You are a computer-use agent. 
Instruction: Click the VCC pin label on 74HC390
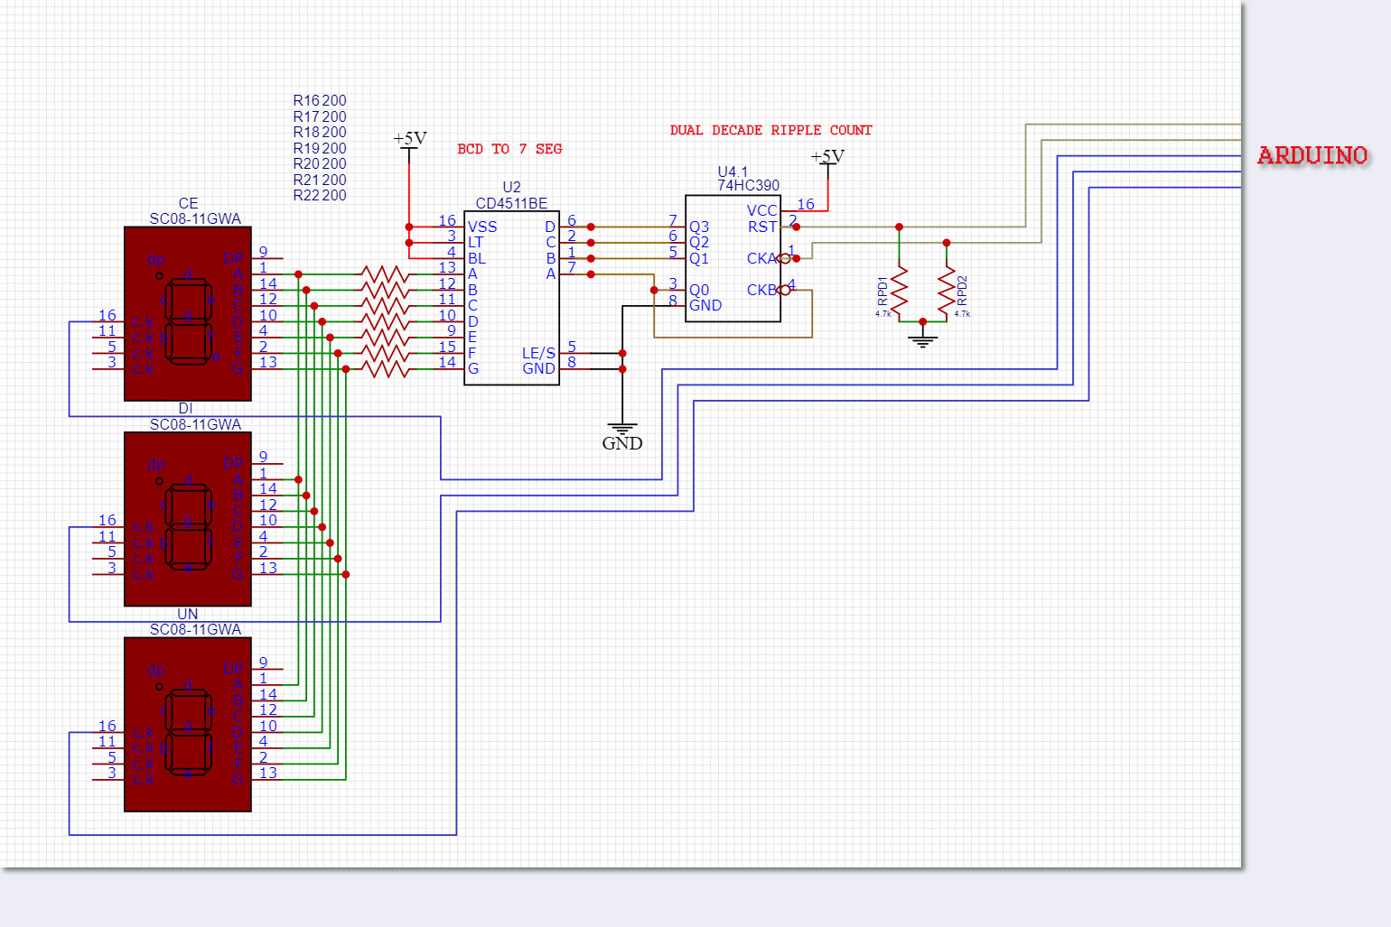761,211
